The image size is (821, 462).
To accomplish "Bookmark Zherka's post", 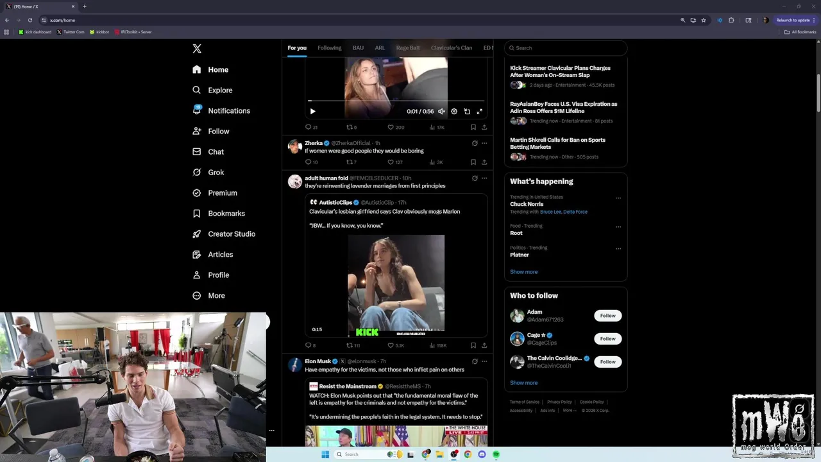I will (x=473, y=162).
